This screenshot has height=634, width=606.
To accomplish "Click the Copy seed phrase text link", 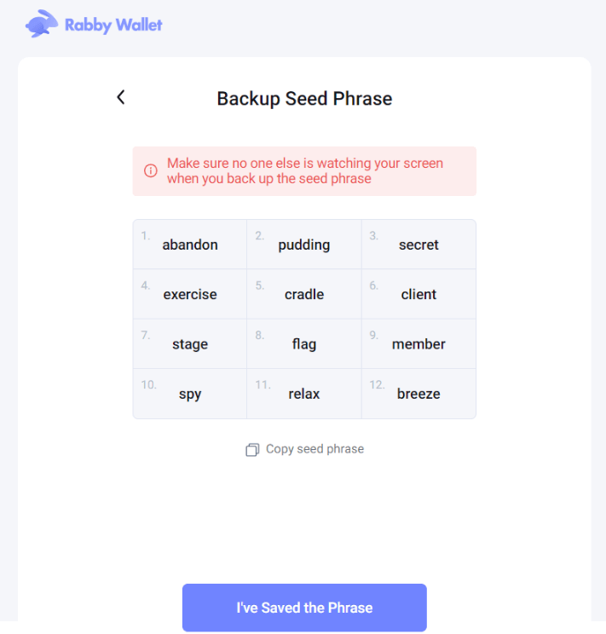I will pyautogui.click(x=315, y=449).
